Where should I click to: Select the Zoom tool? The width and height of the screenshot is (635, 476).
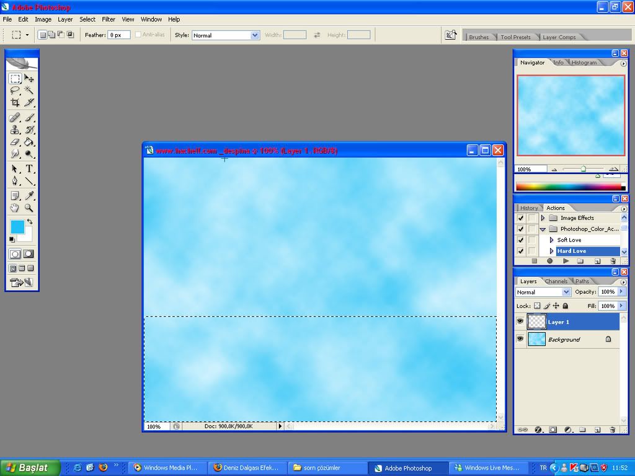point(29,208)
